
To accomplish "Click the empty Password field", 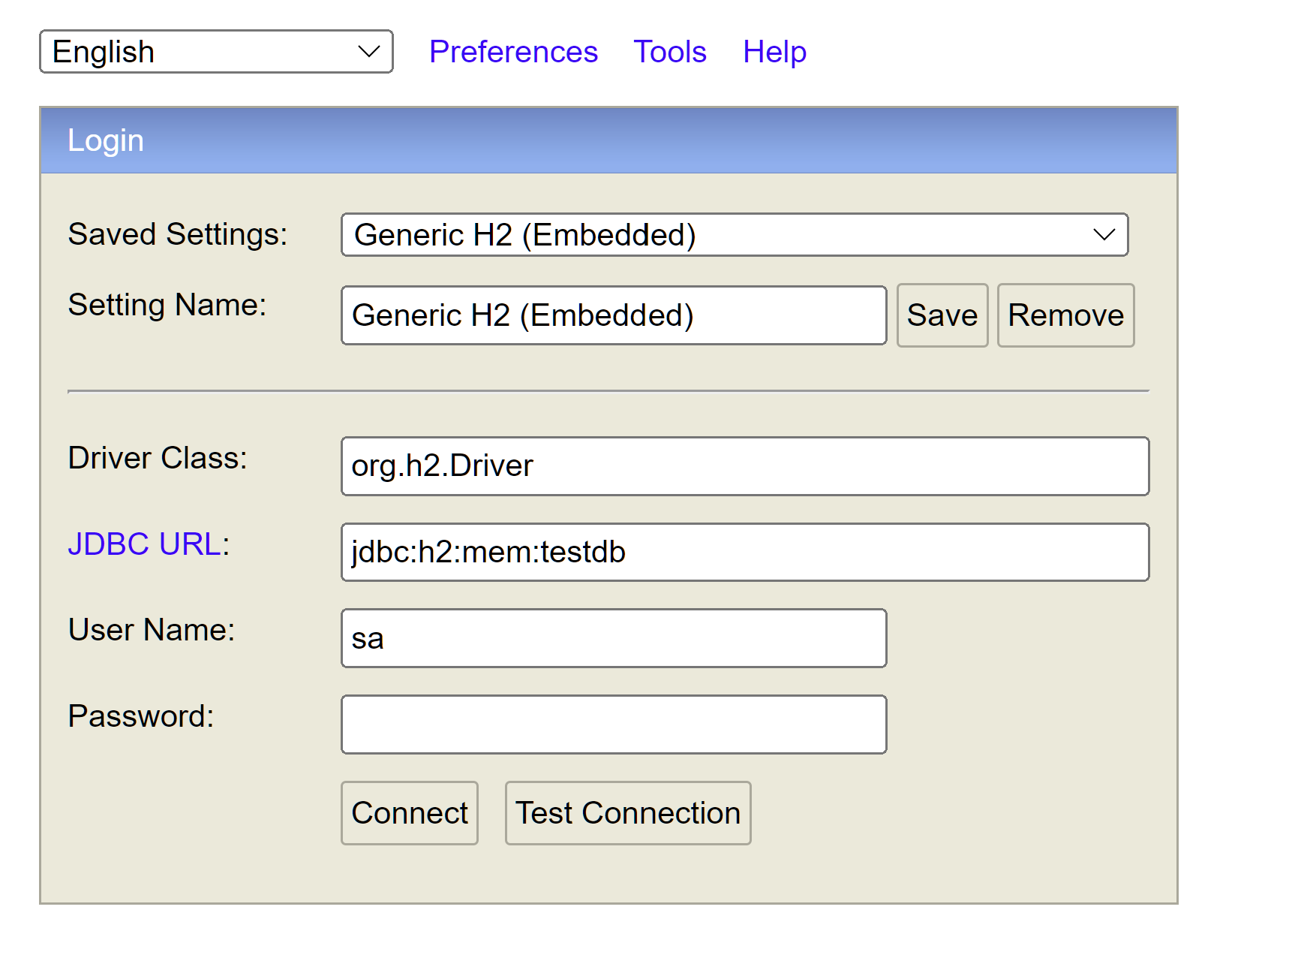I will click(613, 724).
